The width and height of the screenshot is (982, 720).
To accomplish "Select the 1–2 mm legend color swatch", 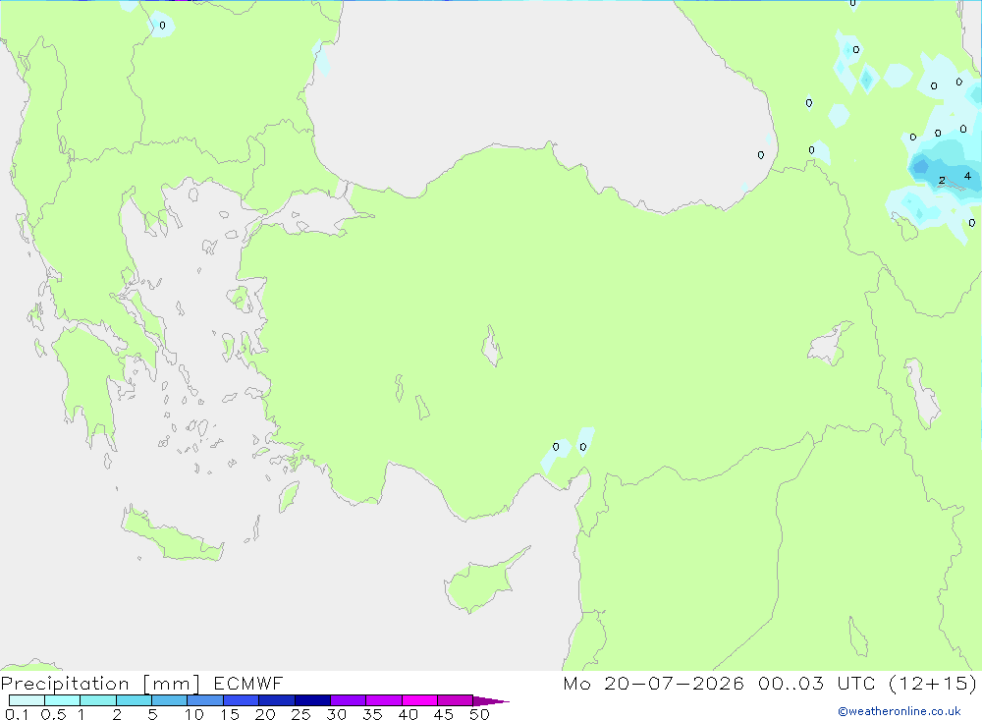I will pos(97,700).
